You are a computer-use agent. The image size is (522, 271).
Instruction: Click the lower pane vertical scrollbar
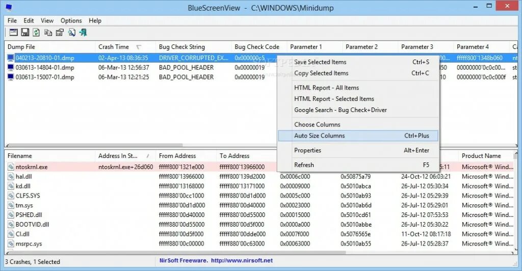[516, 201]
